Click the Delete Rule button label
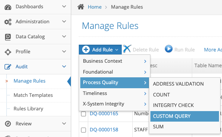The image size is (222, 137). pyautogui.click(x=146, y=50)
